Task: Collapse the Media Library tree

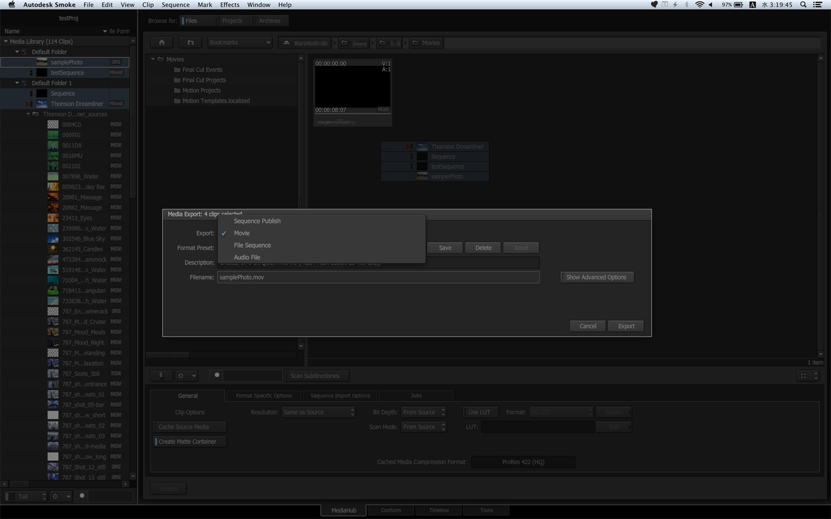Action: 5,42
